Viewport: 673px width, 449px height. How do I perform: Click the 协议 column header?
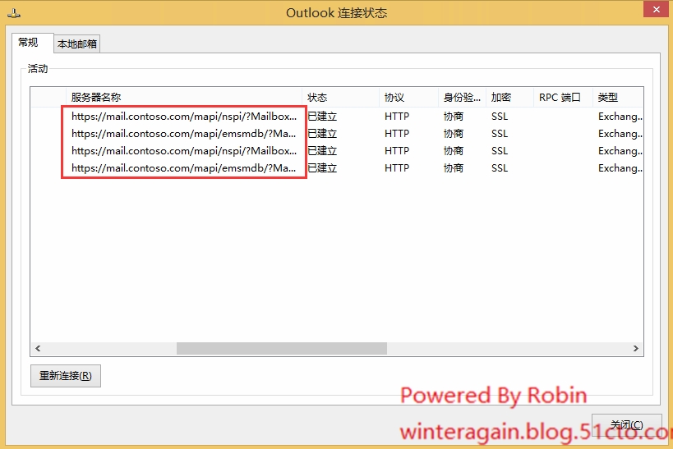click(408, 98)
